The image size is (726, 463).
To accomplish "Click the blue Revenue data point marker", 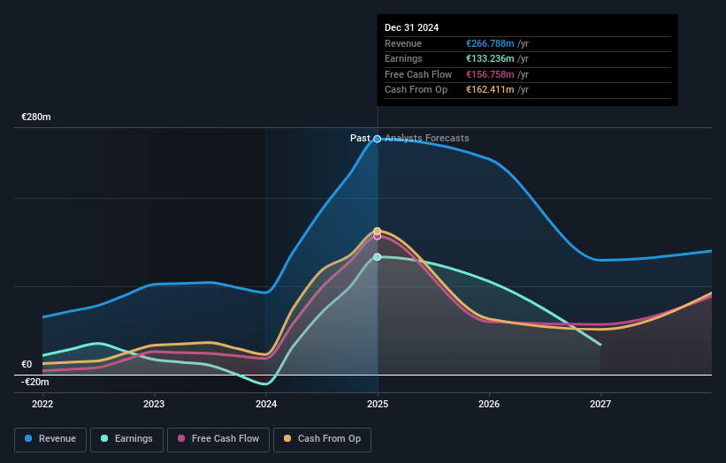I will [378, 139].
